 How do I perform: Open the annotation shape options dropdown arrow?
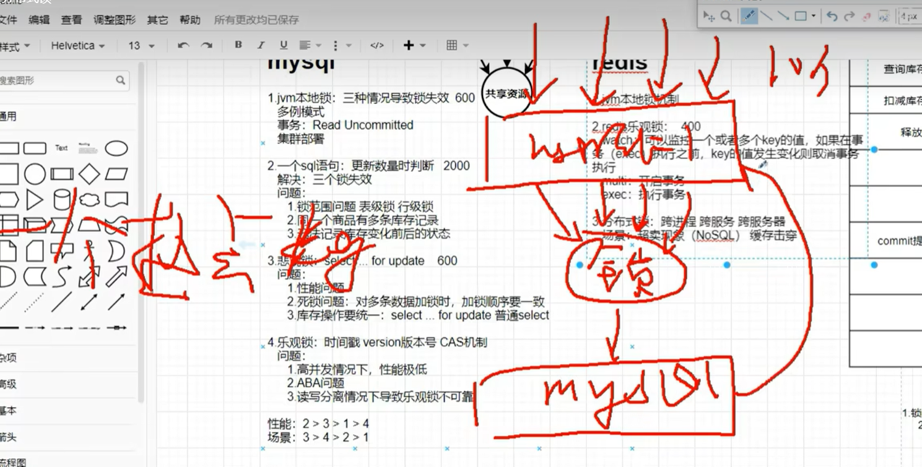(813, 16)
